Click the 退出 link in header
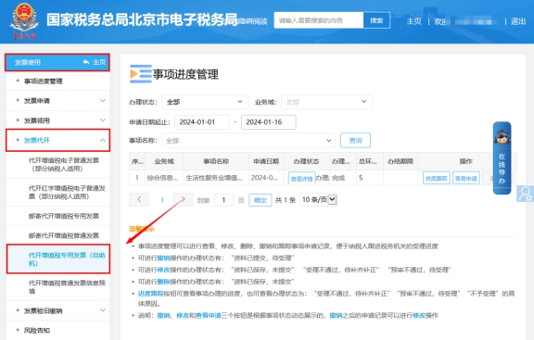 518,21
